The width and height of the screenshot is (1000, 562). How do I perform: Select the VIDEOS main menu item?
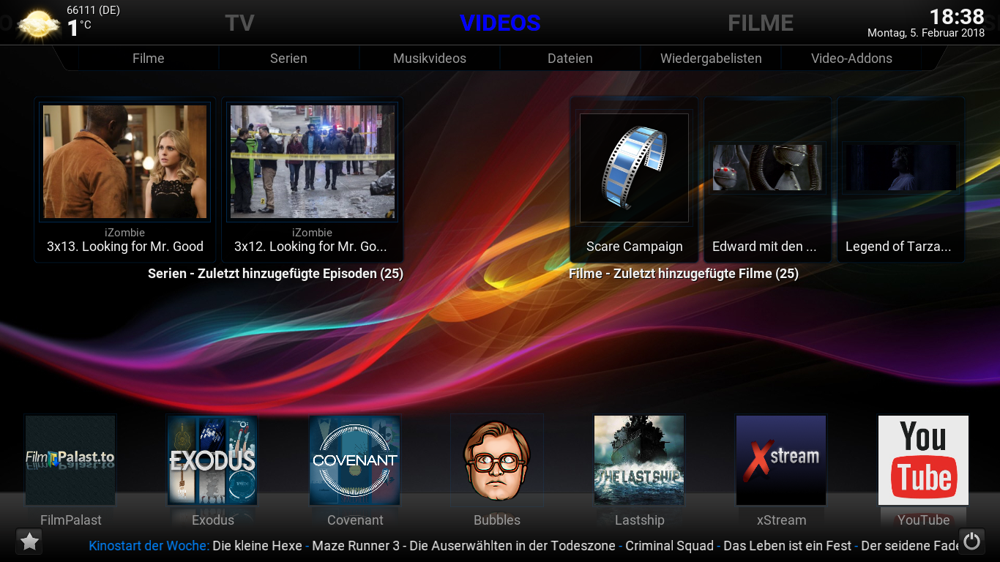[x=500, y=23]
